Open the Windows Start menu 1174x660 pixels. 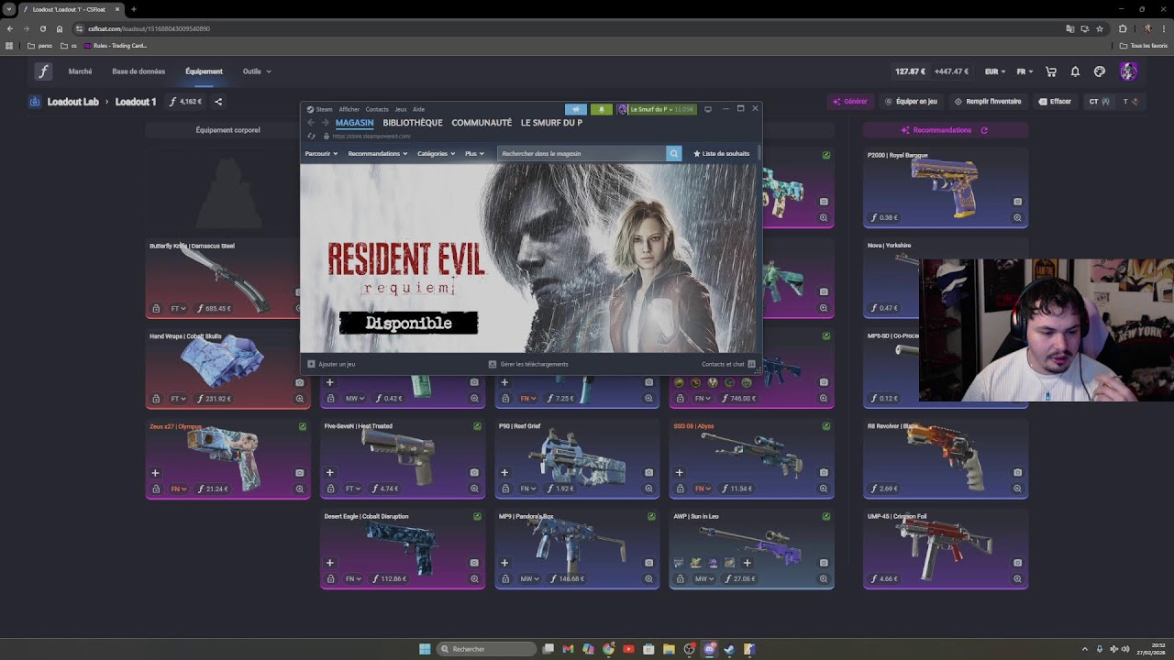(x=425, y=649)
